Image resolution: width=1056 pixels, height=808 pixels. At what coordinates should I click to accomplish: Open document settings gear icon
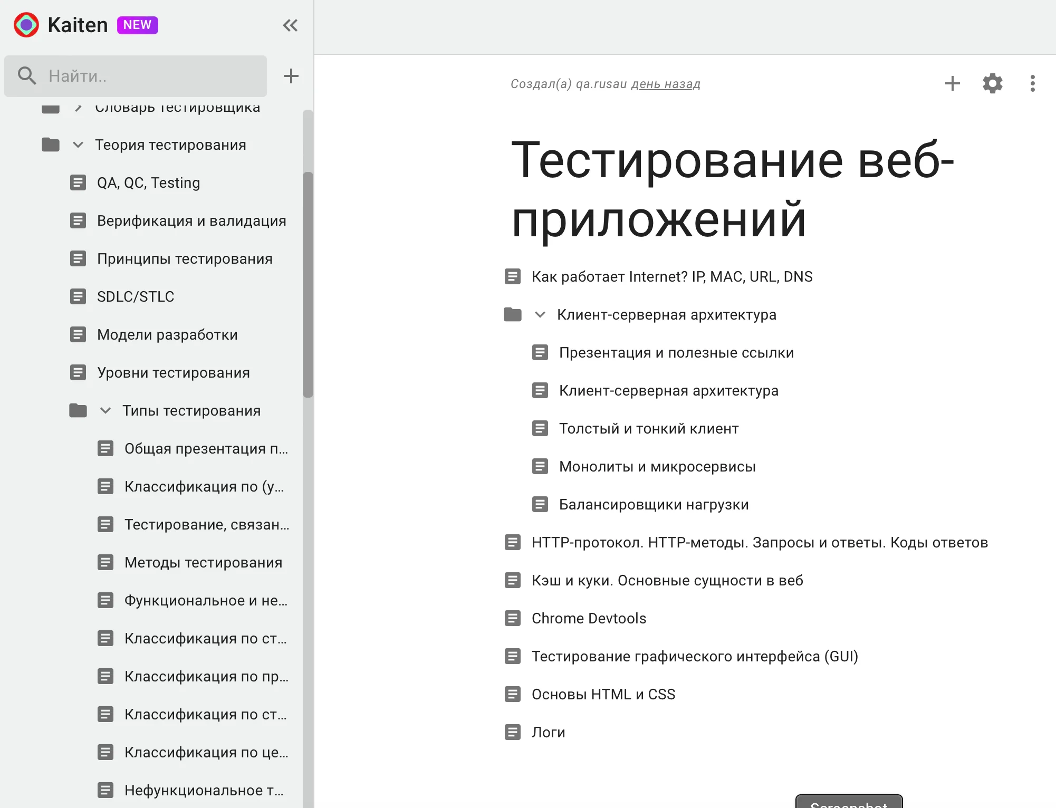pos(992,83)
